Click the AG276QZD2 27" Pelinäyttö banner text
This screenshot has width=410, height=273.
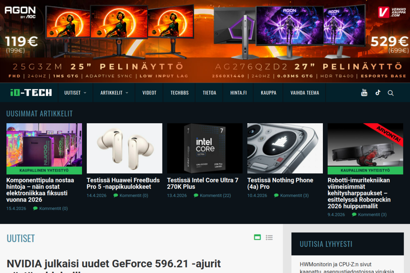[308, 67]
